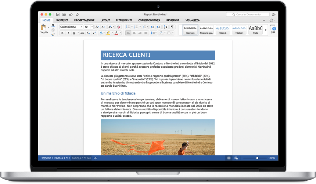Toggle paragraph marks display
The image size is (316, 184).
[x=172, y=27]
